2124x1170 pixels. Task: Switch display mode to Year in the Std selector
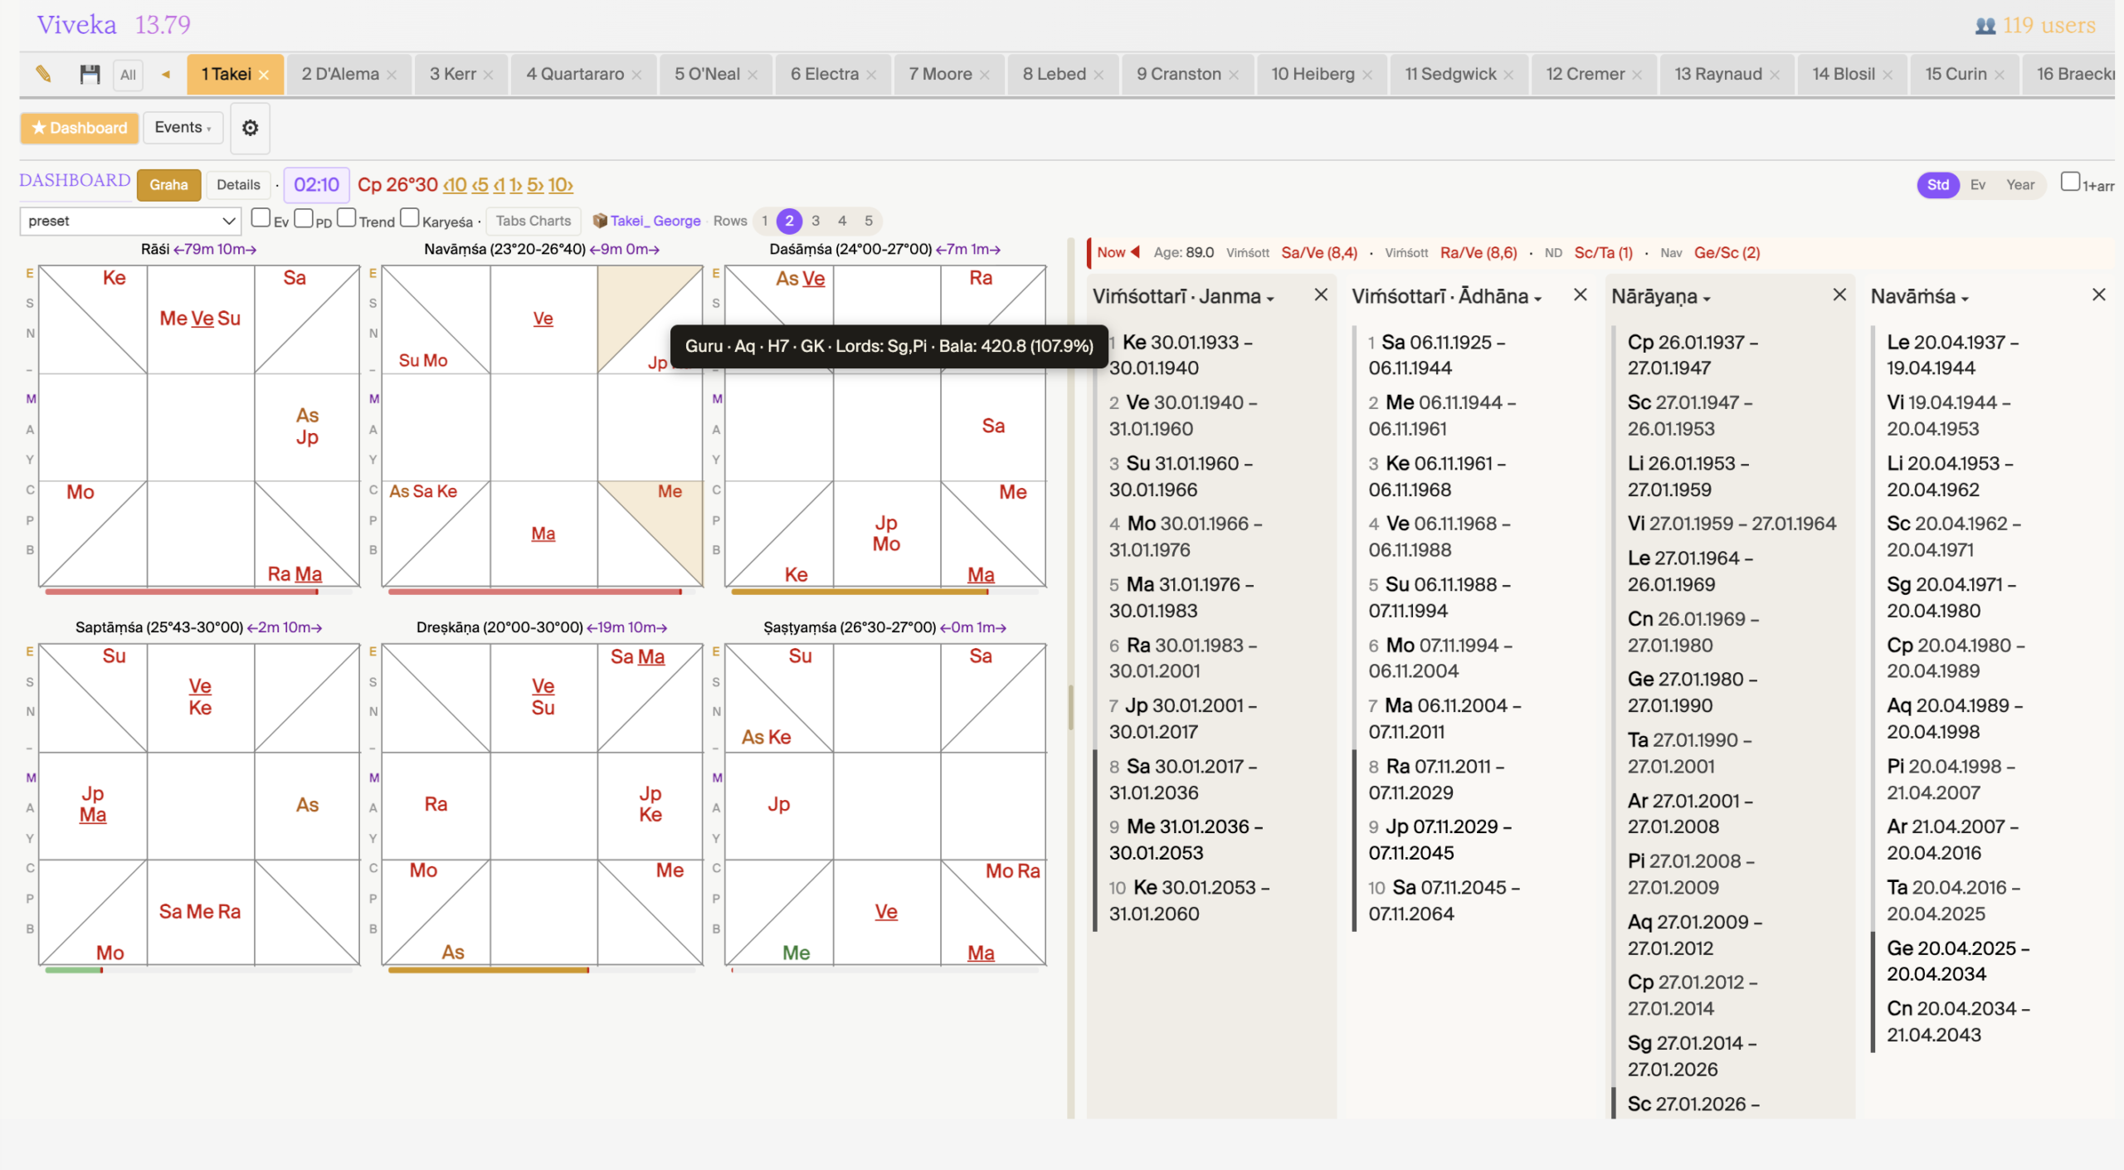[2020, 184]
